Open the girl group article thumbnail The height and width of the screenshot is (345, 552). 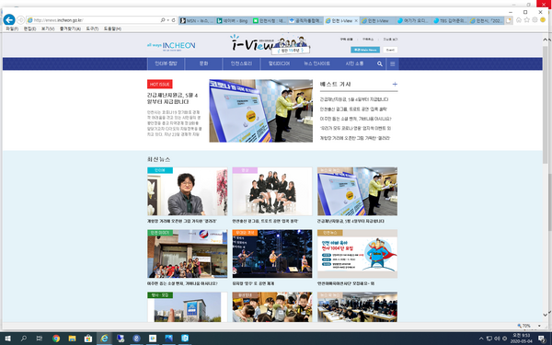(x=272, y=191)
